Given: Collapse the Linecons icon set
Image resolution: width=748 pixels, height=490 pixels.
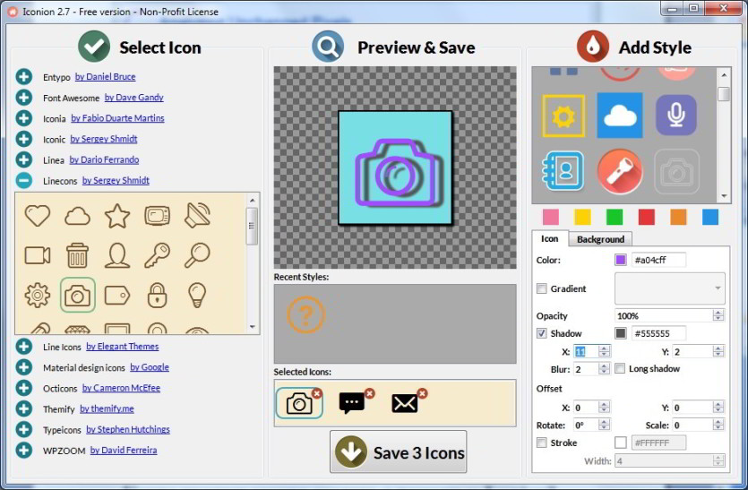Looking at the screenshot, I should pyautogui.click(x=23, y=180).
